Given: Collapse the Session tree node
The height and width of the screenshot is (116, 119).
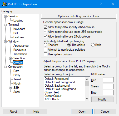Looking at the screenshot, I should [6, 16].
